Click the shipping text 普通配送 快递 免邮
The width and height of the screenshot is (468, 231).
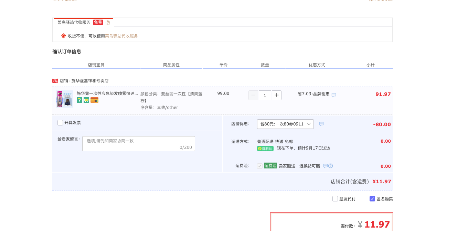[275, 142]
